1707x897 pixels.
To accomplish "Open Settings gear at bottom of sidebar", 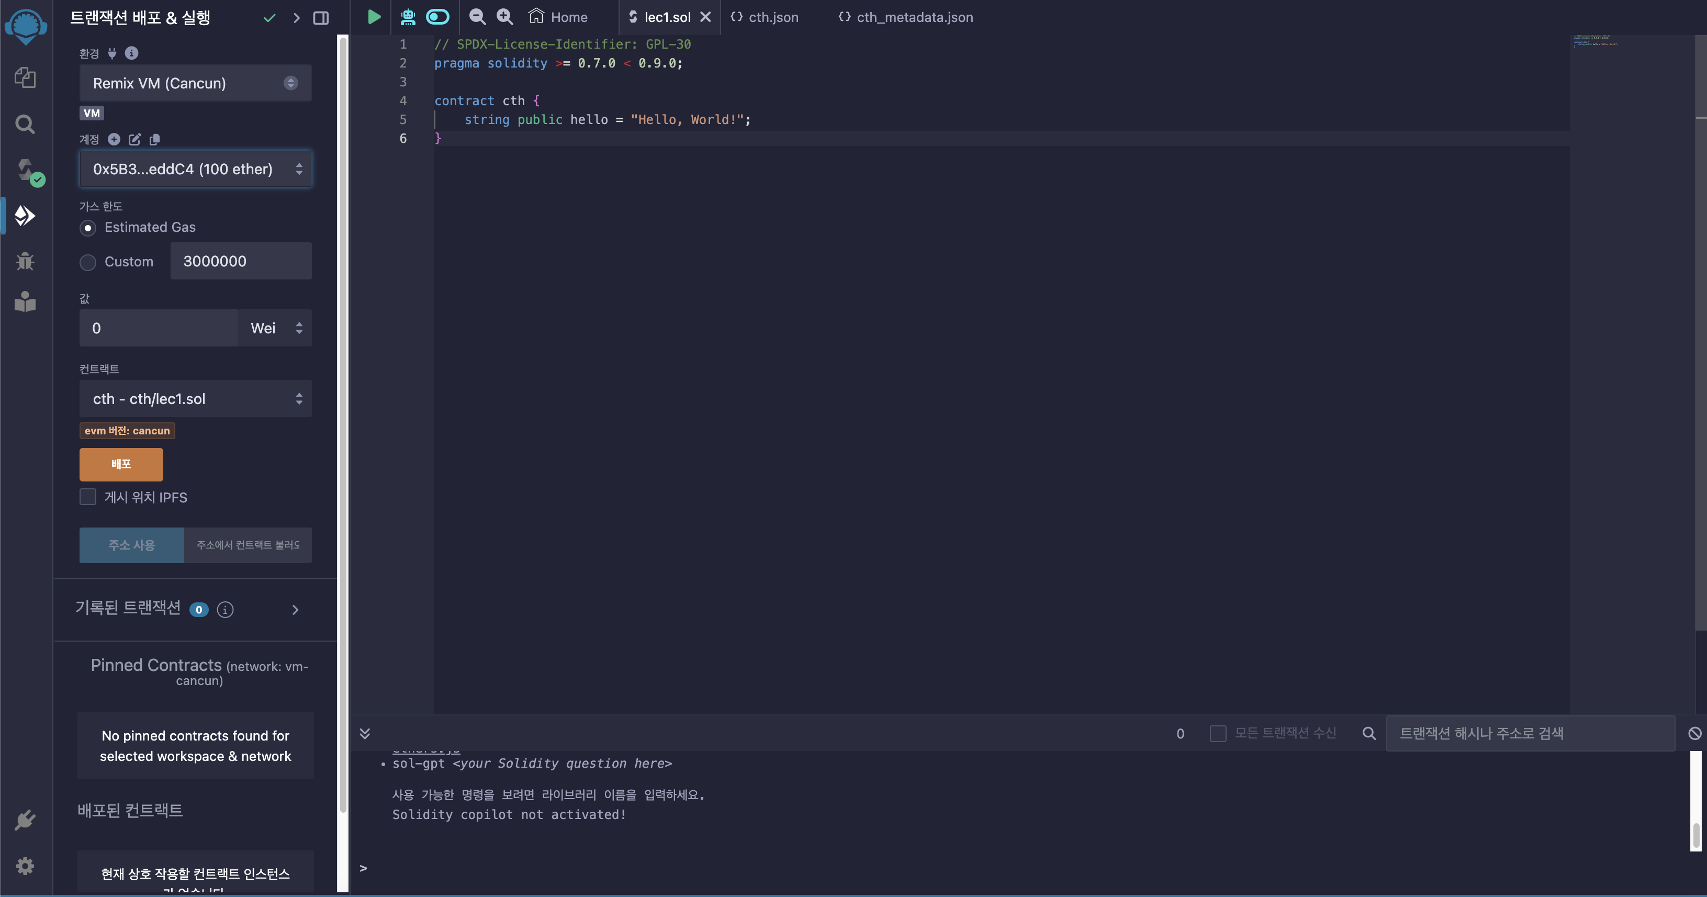I will click(25, 866).
